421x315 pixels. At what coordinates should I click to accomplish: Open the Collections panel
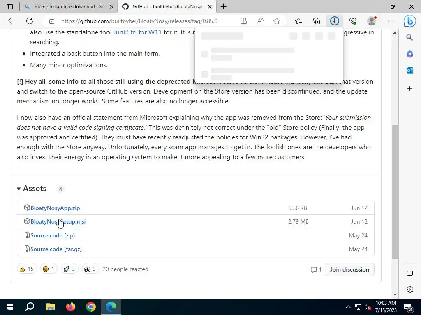[317, 21]
